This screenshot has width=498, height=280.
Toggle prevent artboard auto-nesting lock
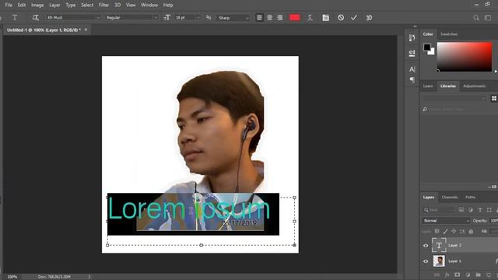tap(462, 232)
